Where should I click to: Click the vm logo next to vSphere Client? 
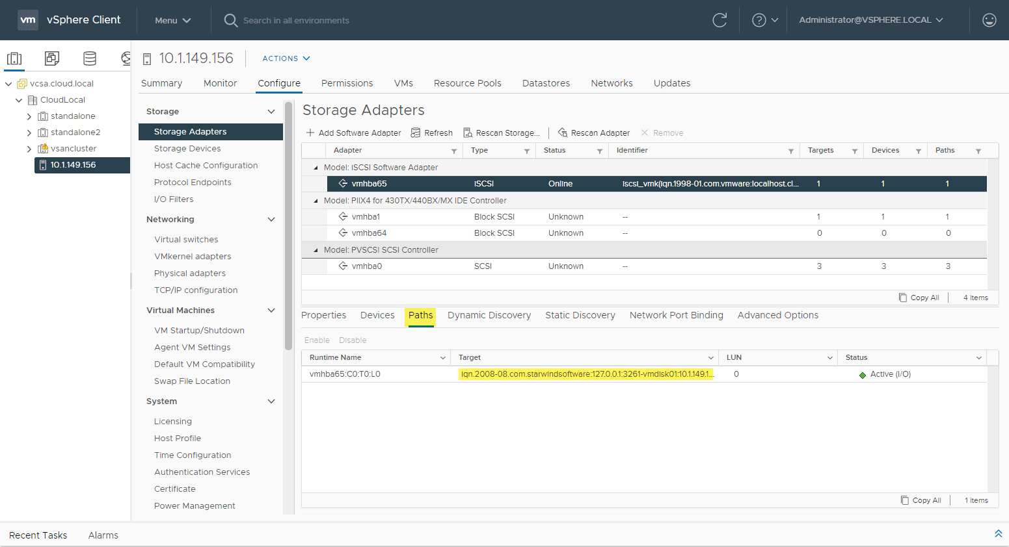[27, 19]
